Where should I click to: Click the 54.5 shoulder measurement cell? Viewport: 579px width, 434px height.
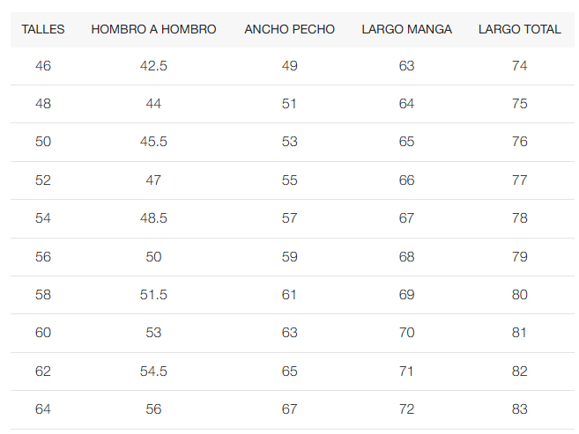coord(153,371)
